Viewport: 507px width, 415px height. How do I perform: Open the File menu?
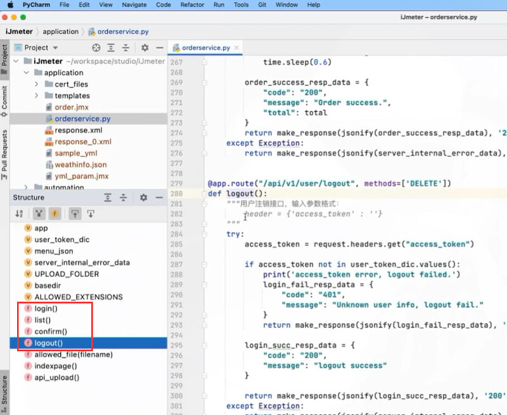(65, 4)
